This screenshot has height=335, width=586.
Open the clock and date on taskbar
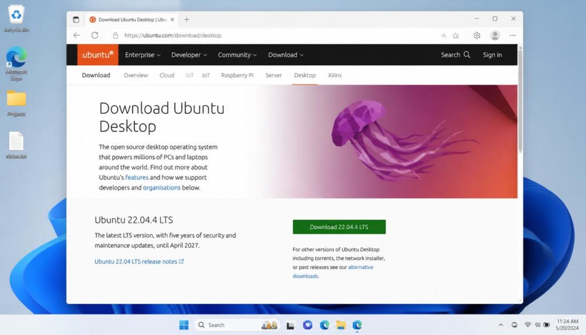567,325
